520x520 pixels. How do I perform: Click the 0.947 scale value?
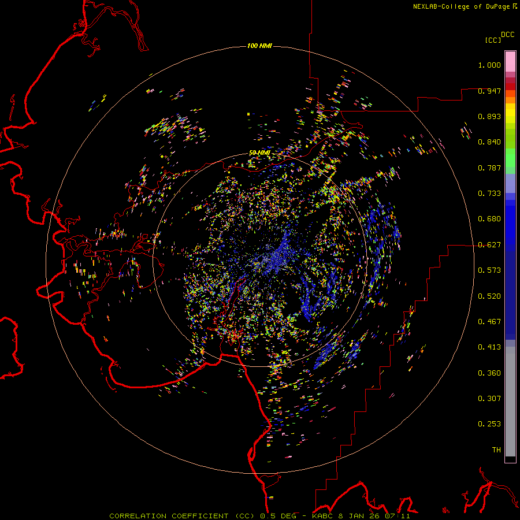[x=489, y=91]
